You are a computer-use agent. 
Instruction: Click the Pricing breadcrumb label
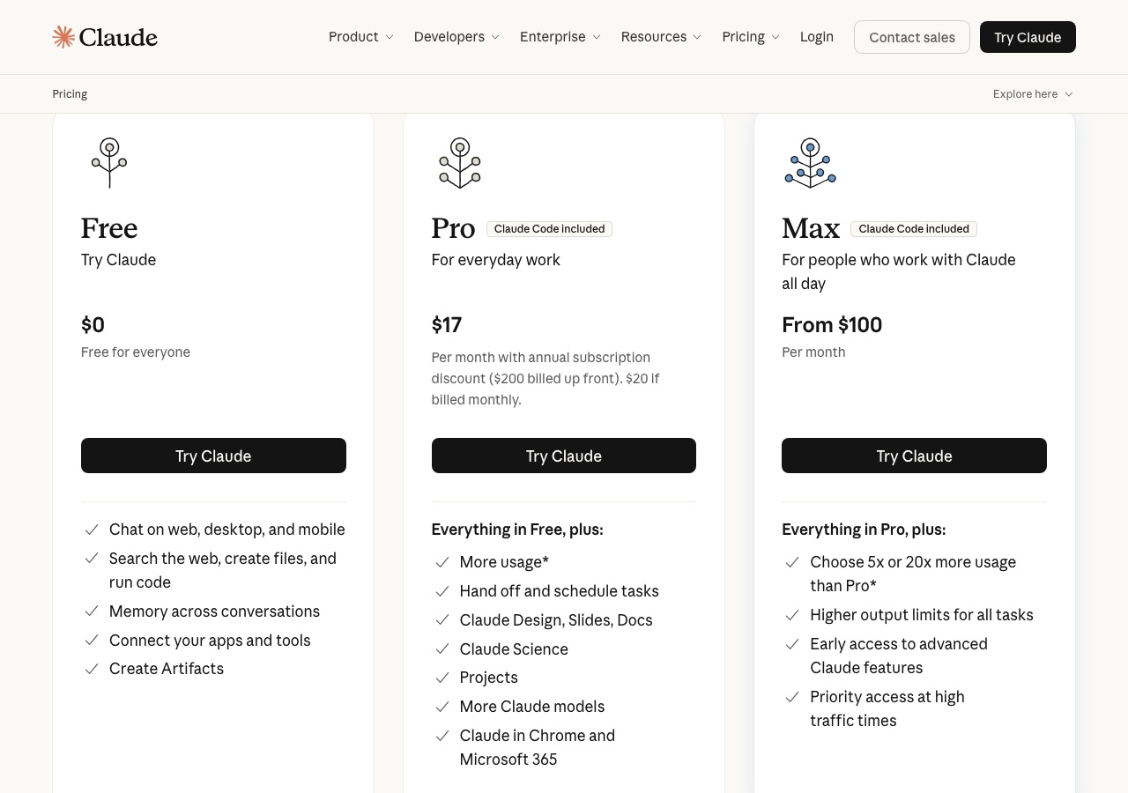pos(70,94)
